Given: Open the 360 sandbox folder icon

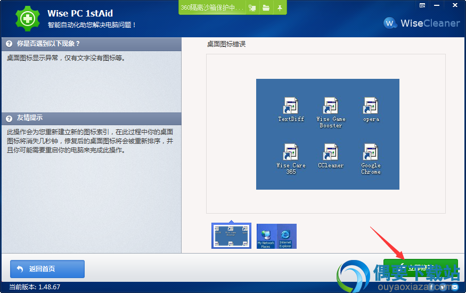Looking at the screenshot, I should [x=266, y=8].
